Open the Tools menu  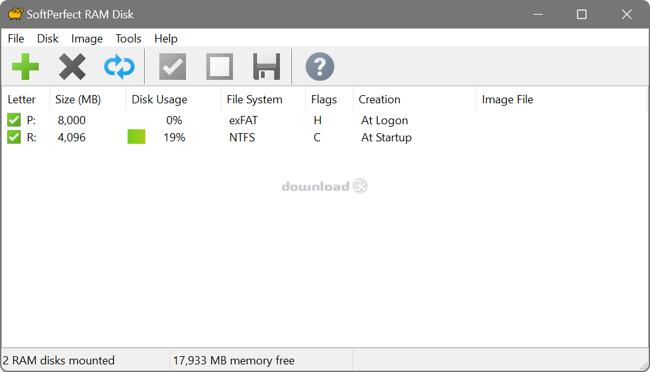click(128, 39)
